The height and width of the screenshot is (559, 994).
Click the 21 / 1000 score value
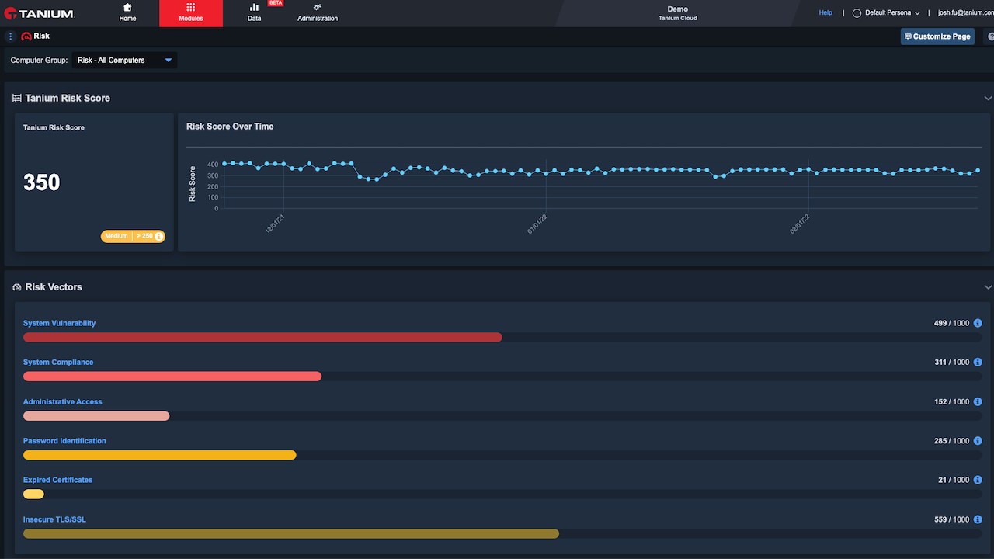point(954,480)
